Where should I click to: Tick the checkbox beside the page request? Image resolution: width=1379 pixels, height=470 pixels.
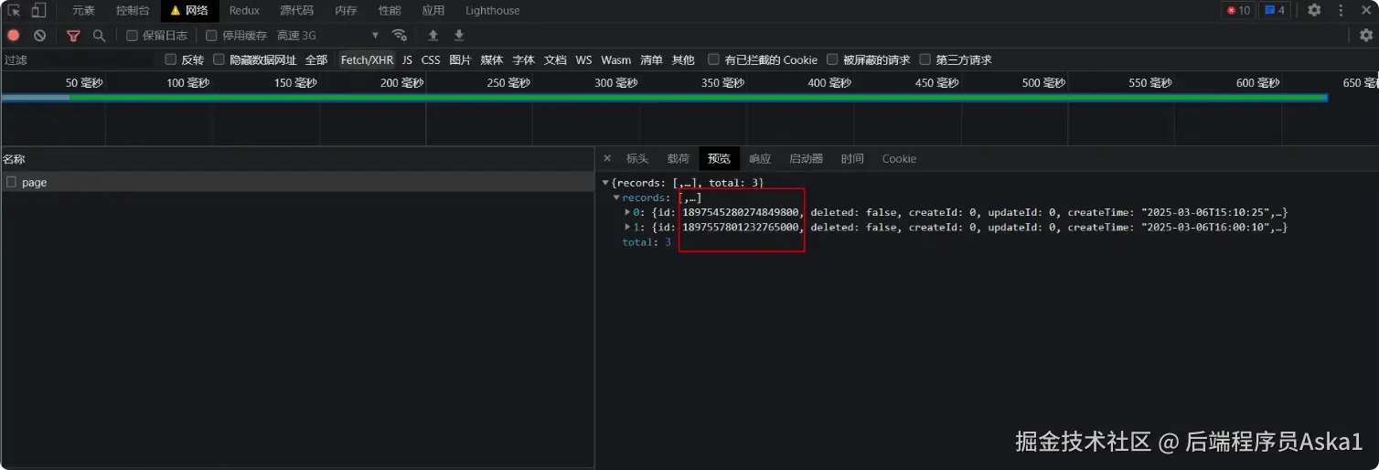tap(11, 182)
